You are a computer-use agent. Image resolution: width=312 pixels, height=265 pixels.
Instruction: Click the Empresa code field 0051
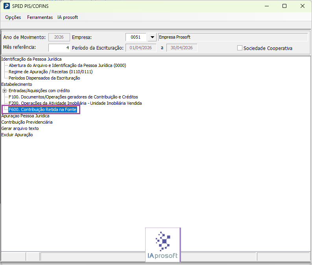pos(136,37)
